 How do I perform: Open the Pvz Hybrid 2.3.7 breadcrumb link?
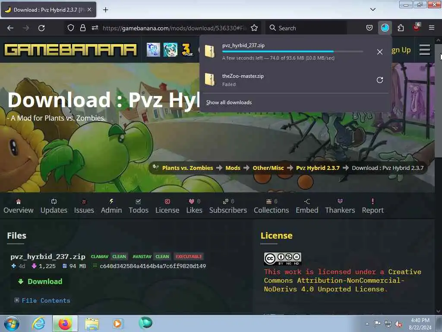click(318, 168)
